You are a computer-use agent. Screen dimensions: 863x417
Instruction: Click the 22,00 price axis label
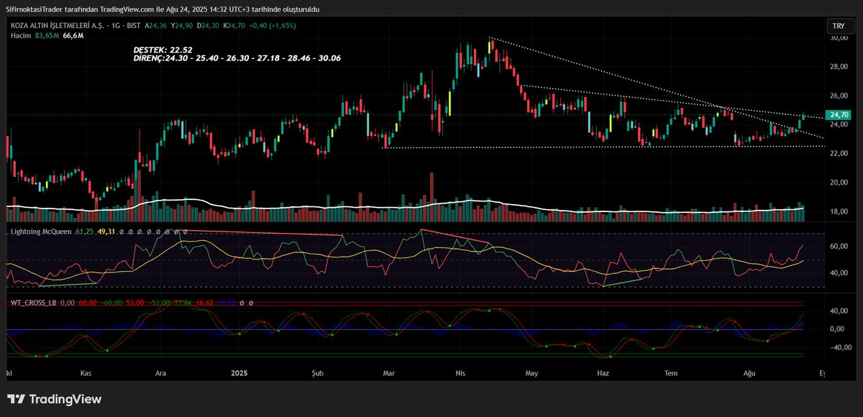point(839,154)
